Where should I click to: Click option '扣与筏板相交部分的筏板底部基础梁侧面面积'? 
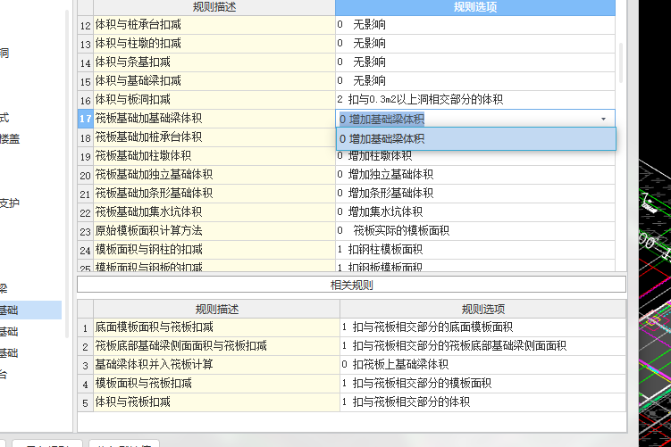click(482, 346)
